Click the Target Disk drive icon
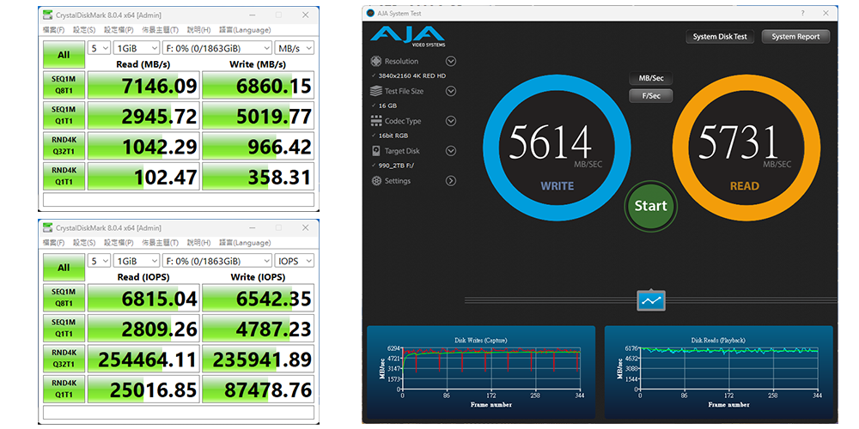The width and height of the screenshot is (859, 429). pyautogui.click(x=376, y=151)
